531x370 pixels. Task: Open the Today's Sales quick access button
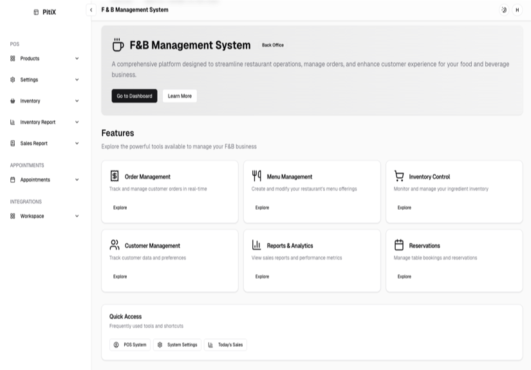click(225, 345)
